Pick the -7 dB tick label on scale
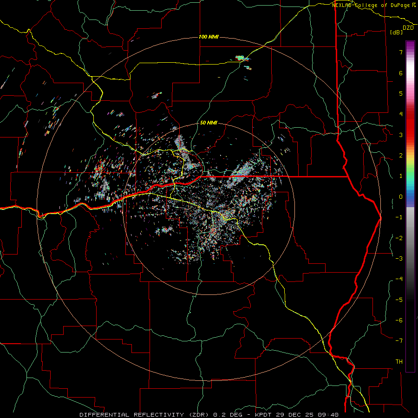Viewport: 418px width, 418px height. pos(399,341)
